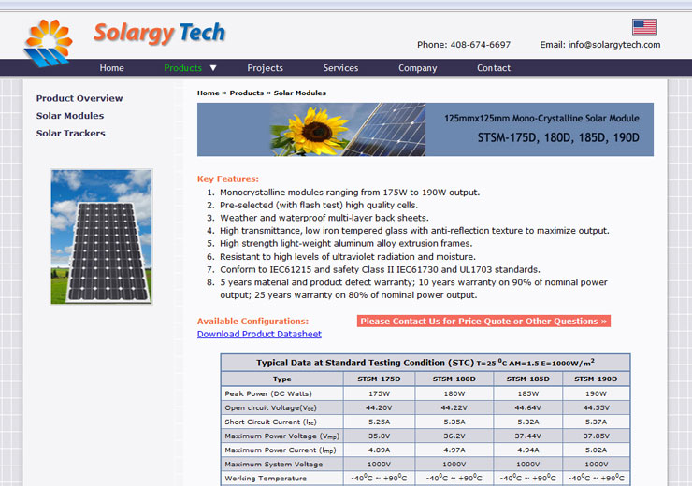Click the Open circuit Voltage row label
692x486 pixels.
[x=270, y=407]
